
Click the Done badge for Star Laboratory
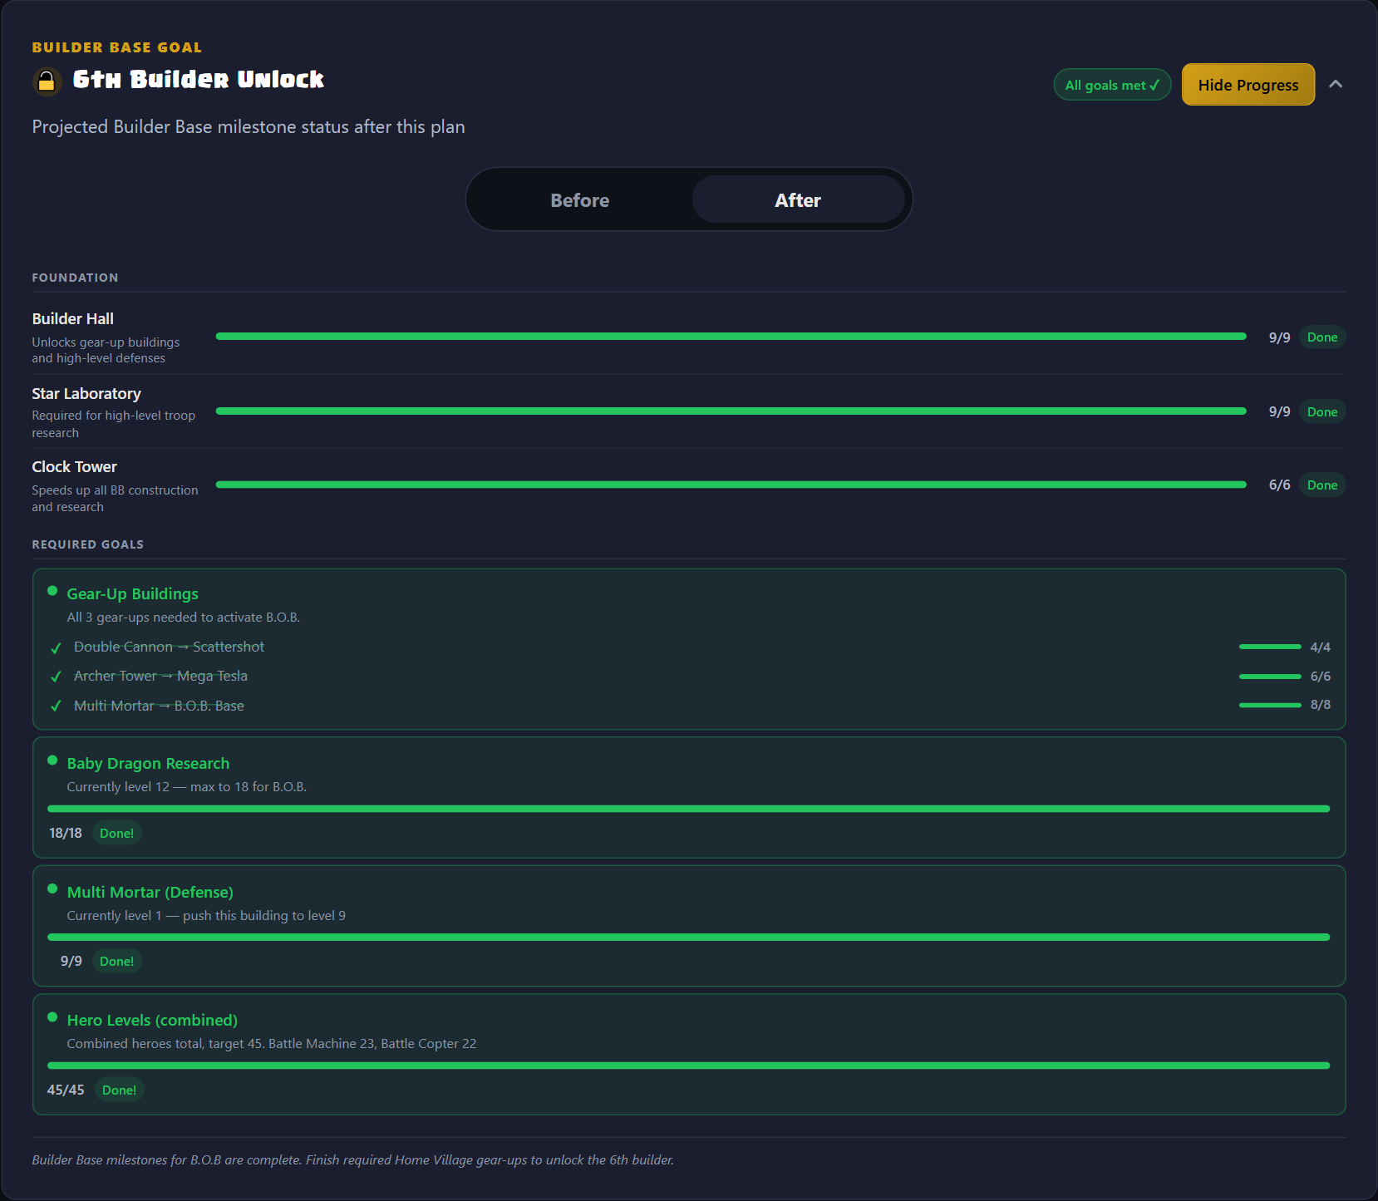pos(1321,412)
